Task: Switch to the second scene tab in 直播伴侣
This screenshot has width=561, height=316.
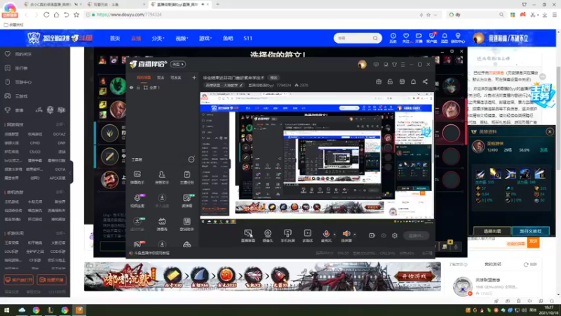Action: (x=161, y=77)
